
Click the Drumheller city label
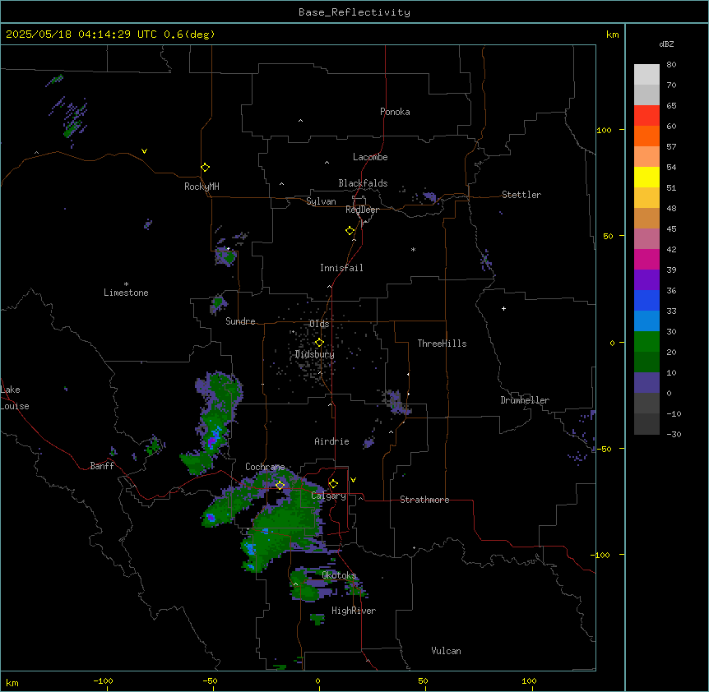click(x=525, y=400)
